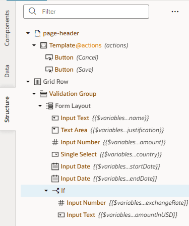Click the hash icon of exchangeRate Input Number
The height and width of the screenshot is (226, 189).
pyautogui.click(x=61, y=203)
